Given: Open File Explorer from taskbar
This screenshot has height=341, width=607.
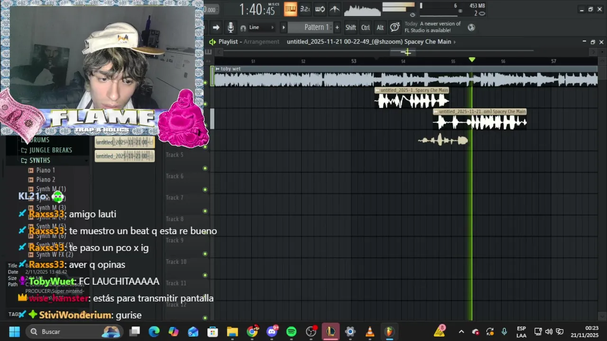Looking at the screenshot, I should 232,332.
